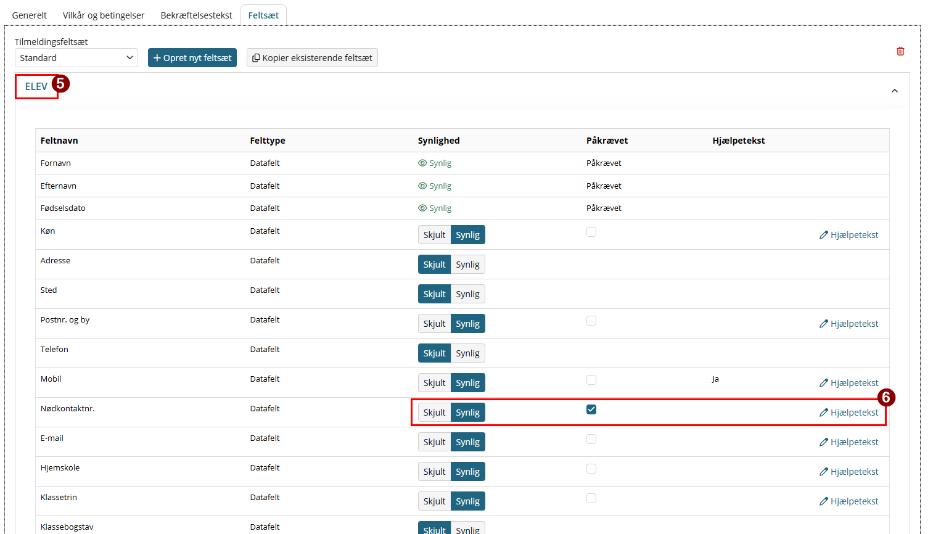
Task: Check Påkrævet for Hjemskole
Action: (x=591, y=469)
